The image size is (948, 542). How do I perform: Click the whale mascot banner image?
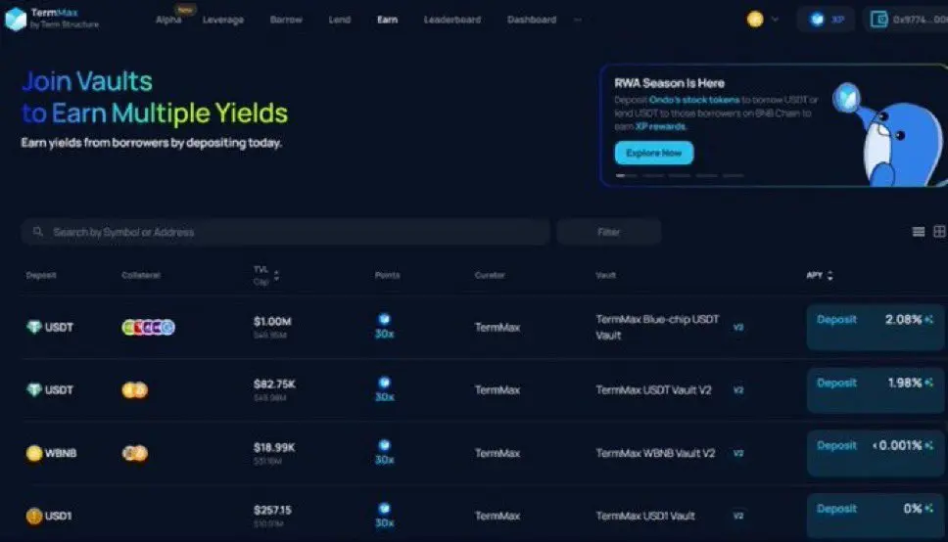tap(889, 136)
